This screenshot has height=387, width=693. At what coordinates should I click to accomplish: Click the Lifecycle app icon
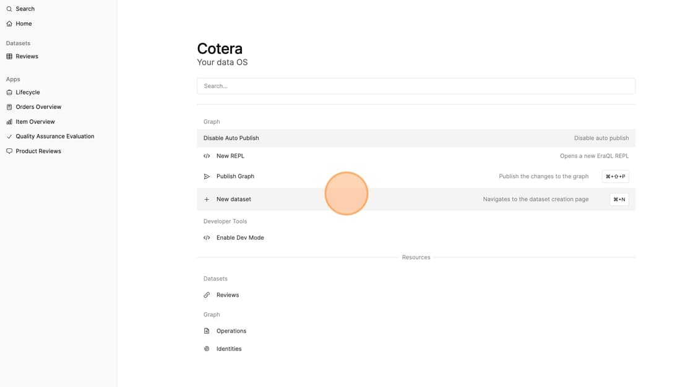[x=9, y=92]
